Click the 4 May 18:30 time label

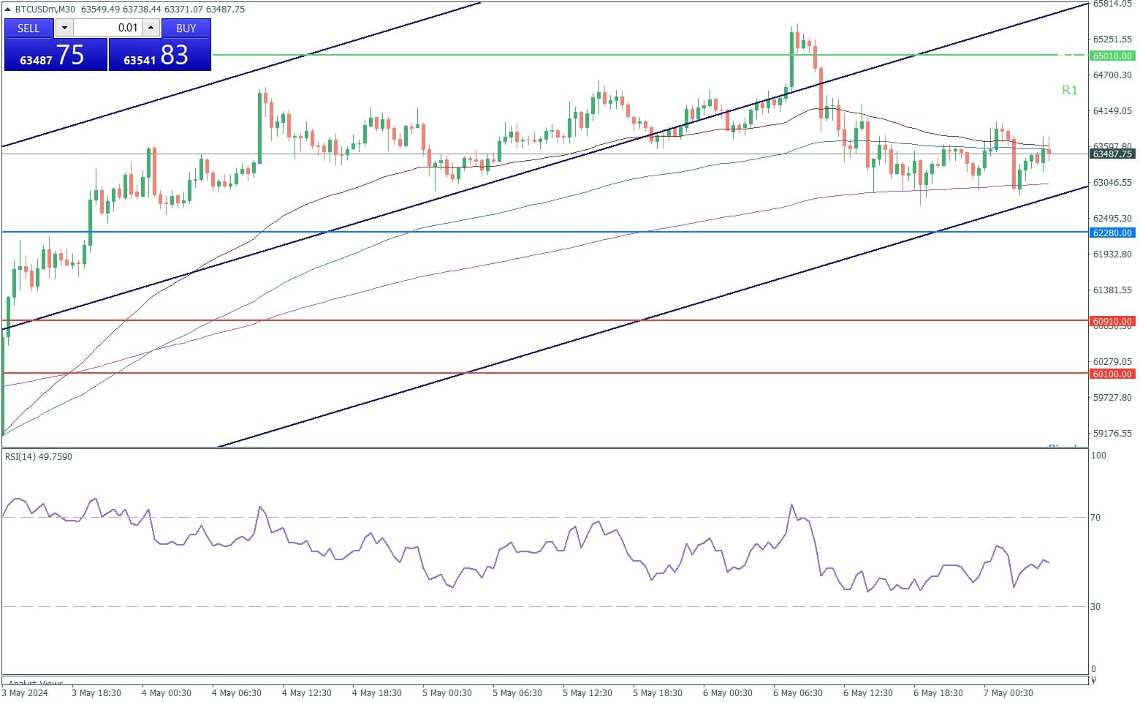pyautogui.click(x=377, y=693)
